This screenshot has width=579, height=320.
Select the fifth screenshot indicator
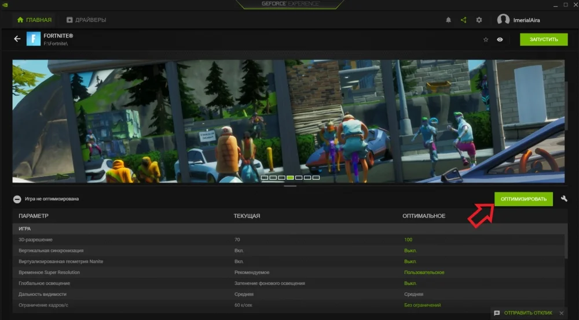tap(299, 177)
